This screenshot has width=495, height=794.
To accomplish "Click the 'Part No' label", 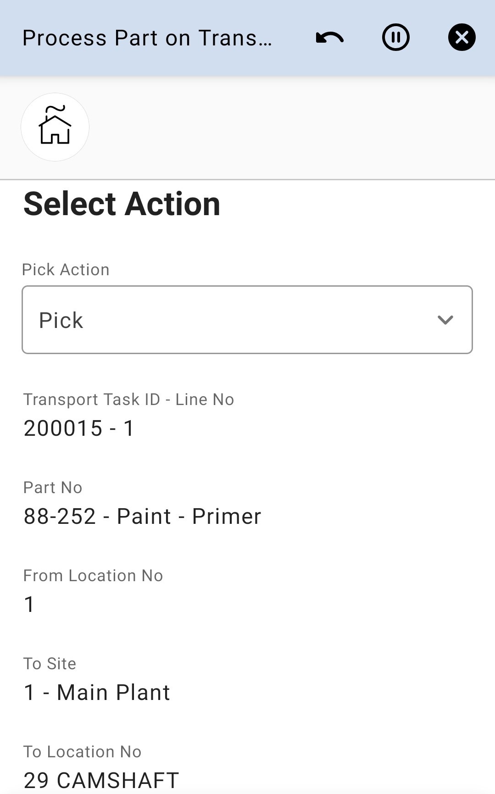I will 53,488.
